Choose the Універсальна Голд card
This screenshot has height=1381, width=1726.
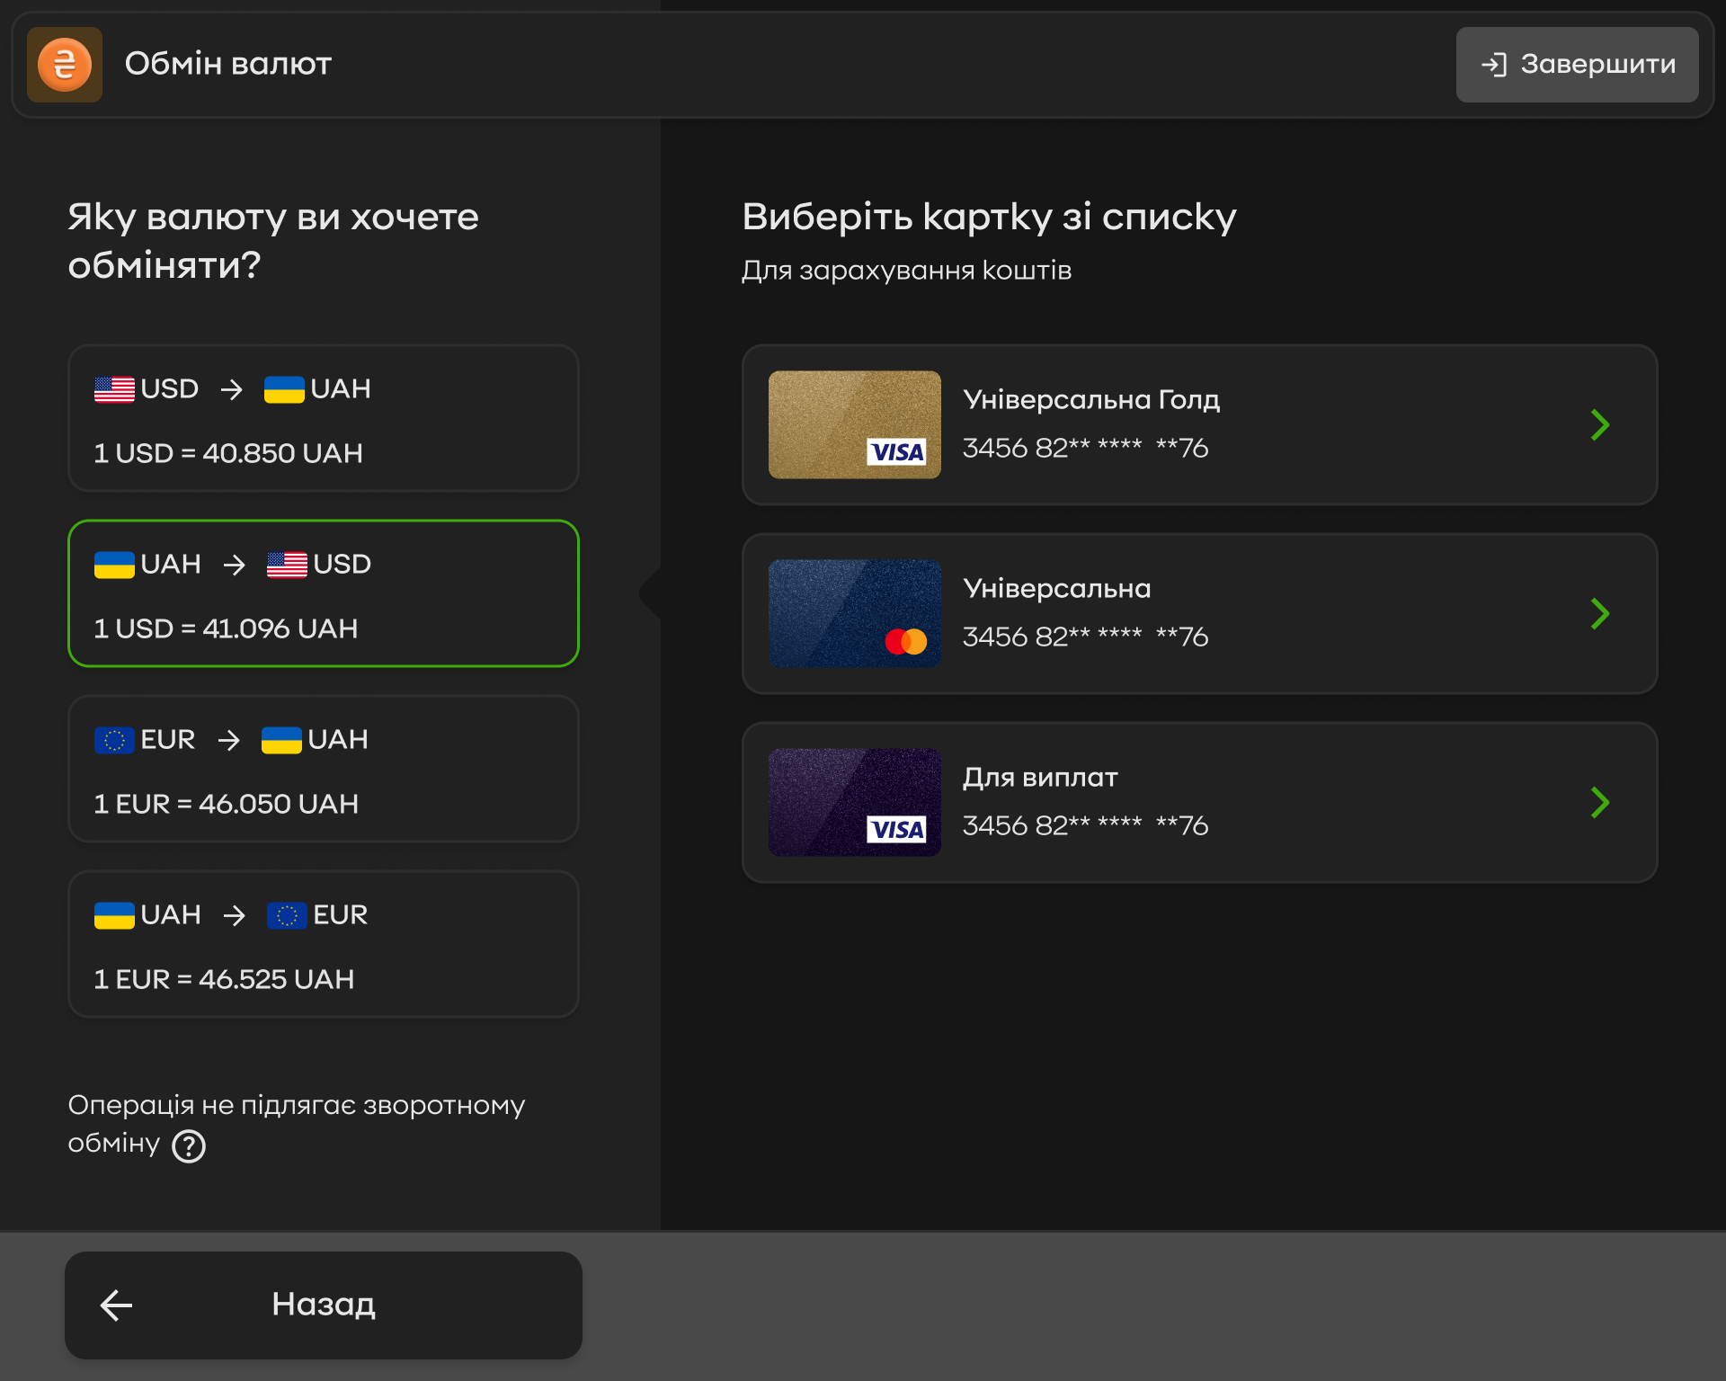pyautogui.click(x=1199, y=424)
